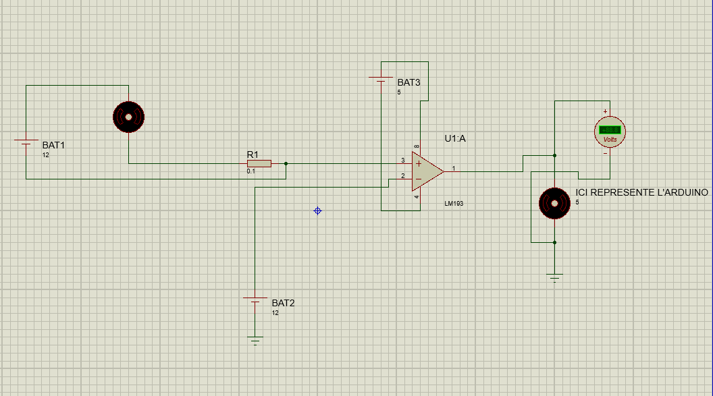Select the motor representing the Arduino

coord(554,204)
